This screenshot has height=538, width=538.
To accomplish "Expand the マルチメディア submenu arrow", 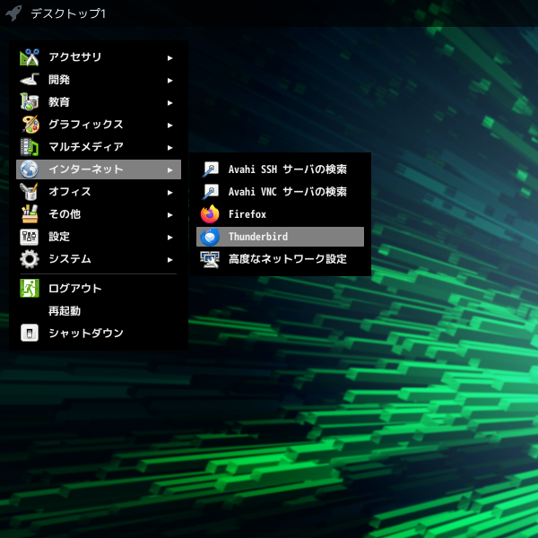I will [169, 148].
